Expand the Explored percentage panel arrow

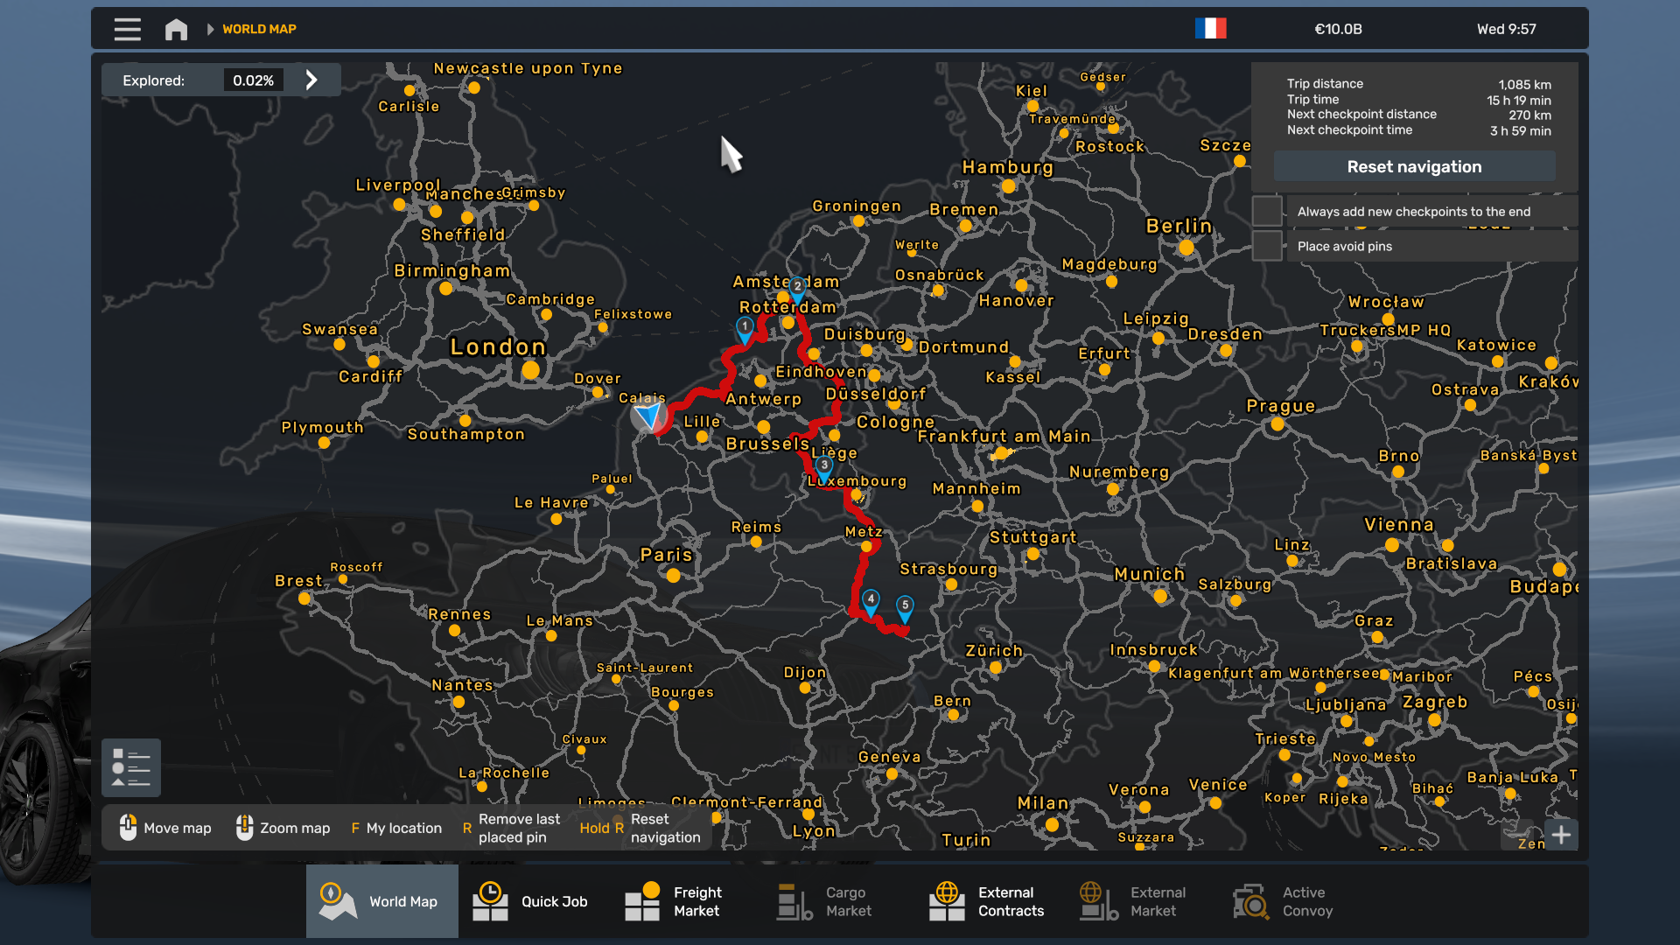[311, 80]
